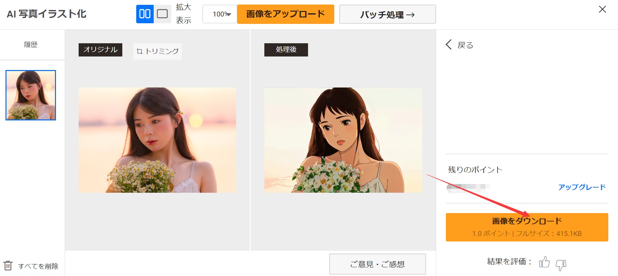Open the アップグレード link
The image size is (618, 276).
point(581,187)
